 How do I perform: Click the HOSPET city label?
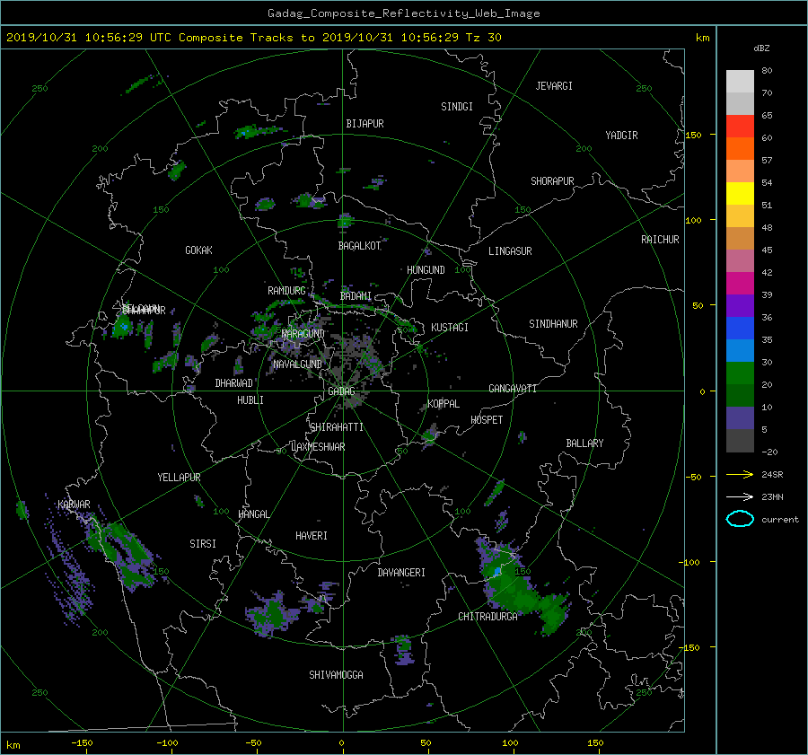[x=487, y=420]
